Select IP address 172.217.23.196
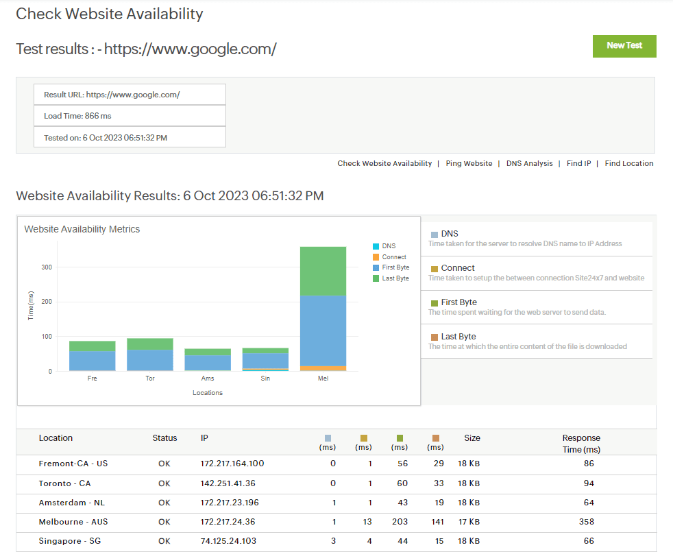The image size is (673, 552). [x=230, y=503]
